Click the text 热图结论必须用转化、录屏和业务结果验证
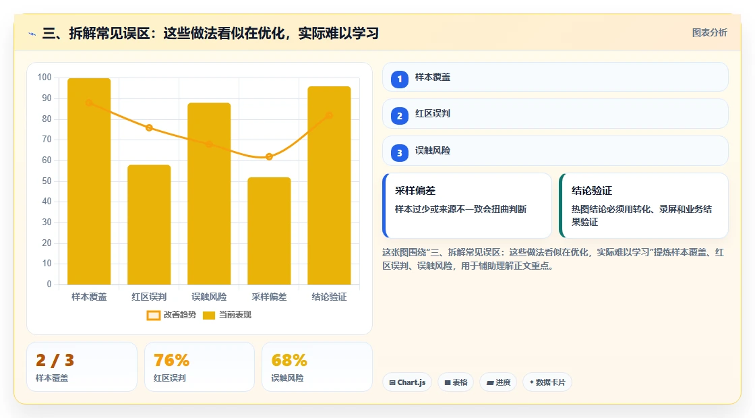Screen dimensions: 755x418 (x=641, y=215)
